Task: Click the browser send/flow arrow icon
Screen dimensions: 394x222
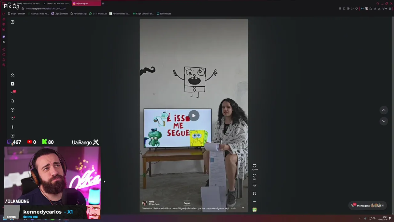Action: click(352, 9)
